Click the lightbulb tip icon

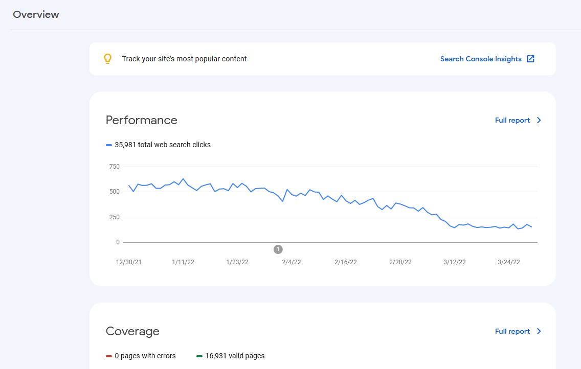[x=107, y=59]
